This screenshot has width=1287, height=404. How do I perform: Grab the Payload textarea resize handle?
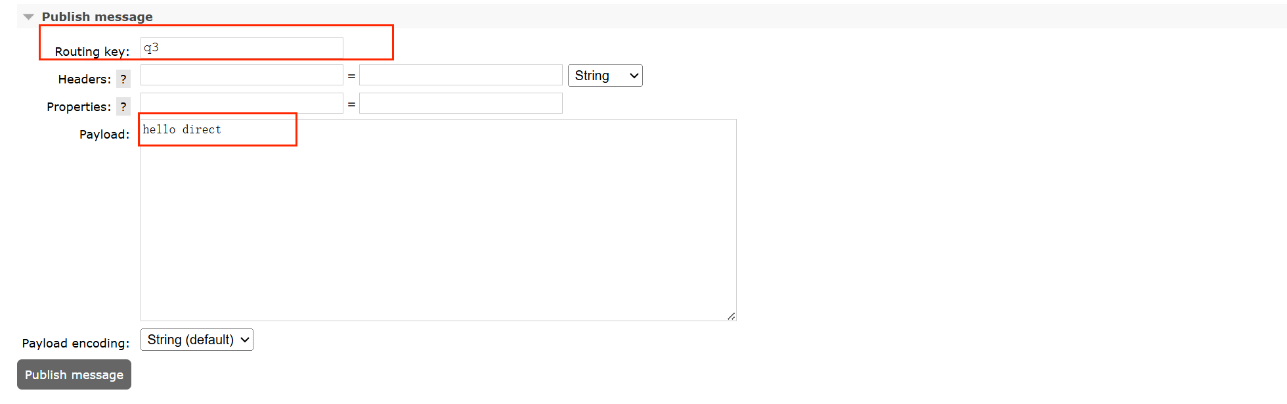coord(731,316)
